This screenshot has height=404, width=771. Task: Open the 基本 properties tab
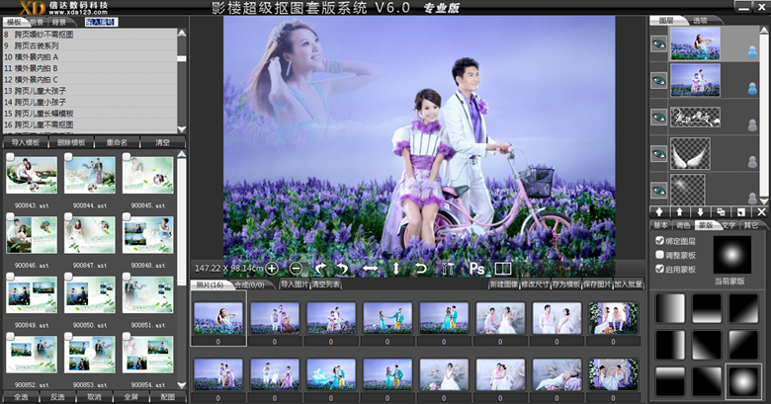coord(660,225)
